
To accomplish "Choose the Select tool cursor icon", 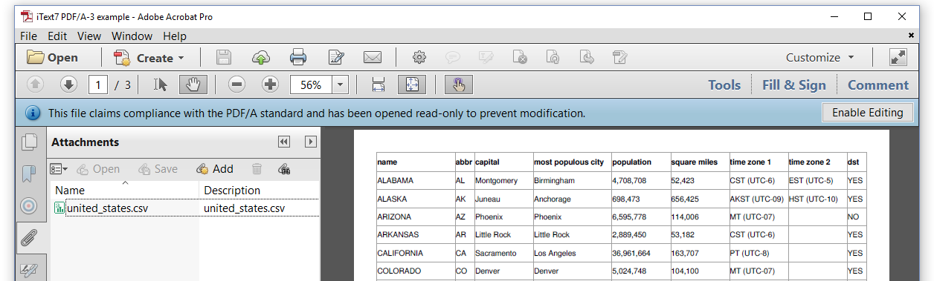I will pos(160,85).
